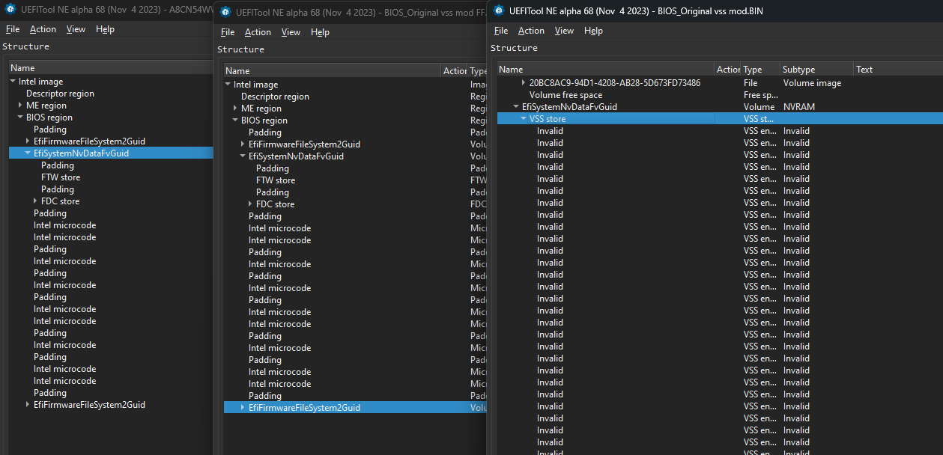Select Volume free space in the right window
This screenshot has height=455, width=943.
pos(566,95)
